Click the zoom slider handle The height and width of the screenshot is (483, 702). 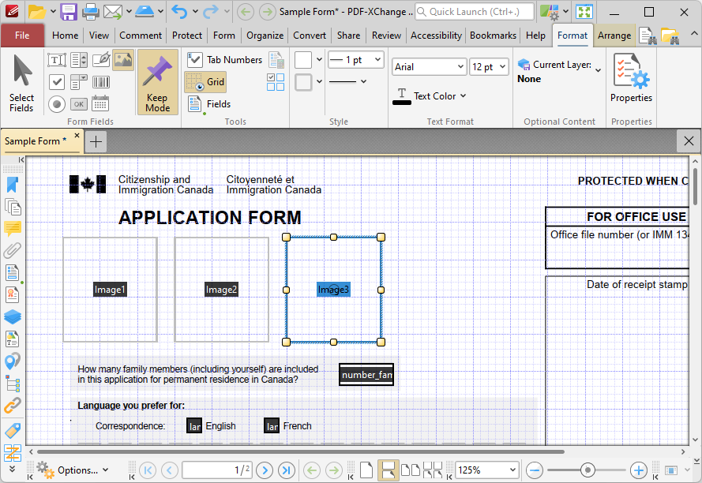coord(588,470)
